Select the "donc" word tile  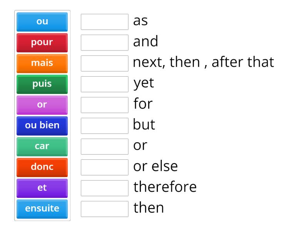click(42, 167)
